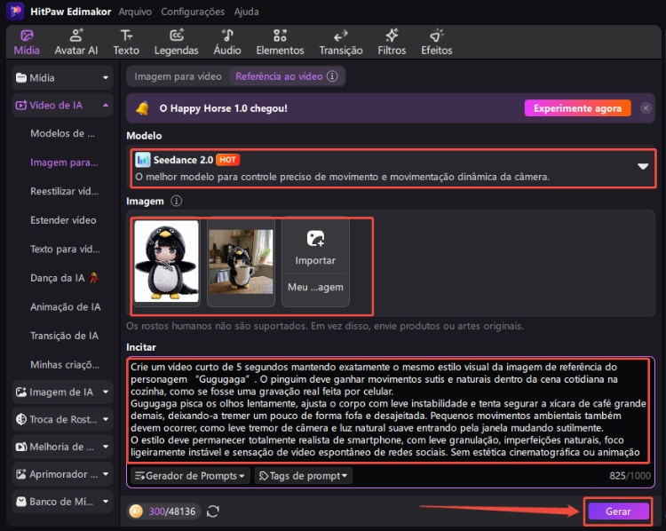Click the info icon next to Referência ao vídeo
The image size is (666, 531).
tap(332, 76)
